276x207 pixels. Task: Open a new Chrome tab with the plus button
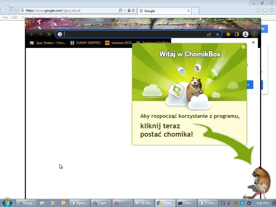coord(207,25)
